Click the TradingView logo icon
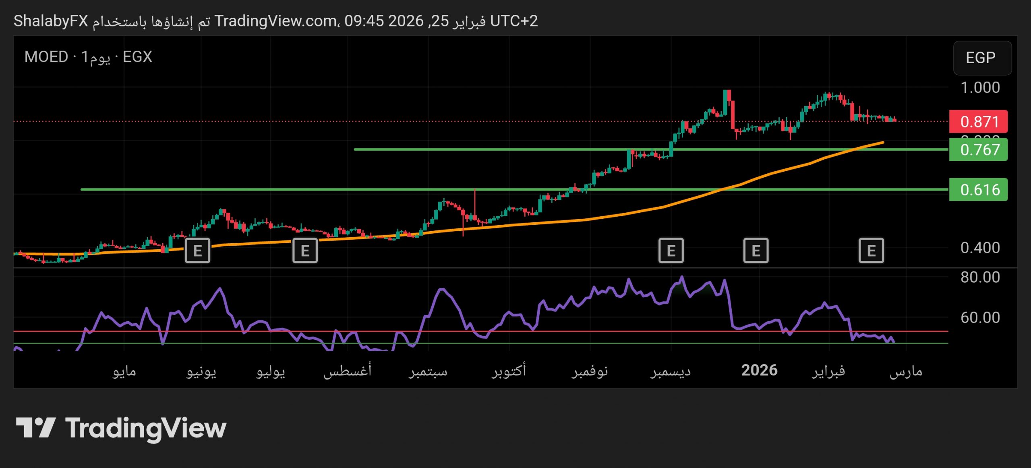1031x468 pixels. (x=35, y=427)
